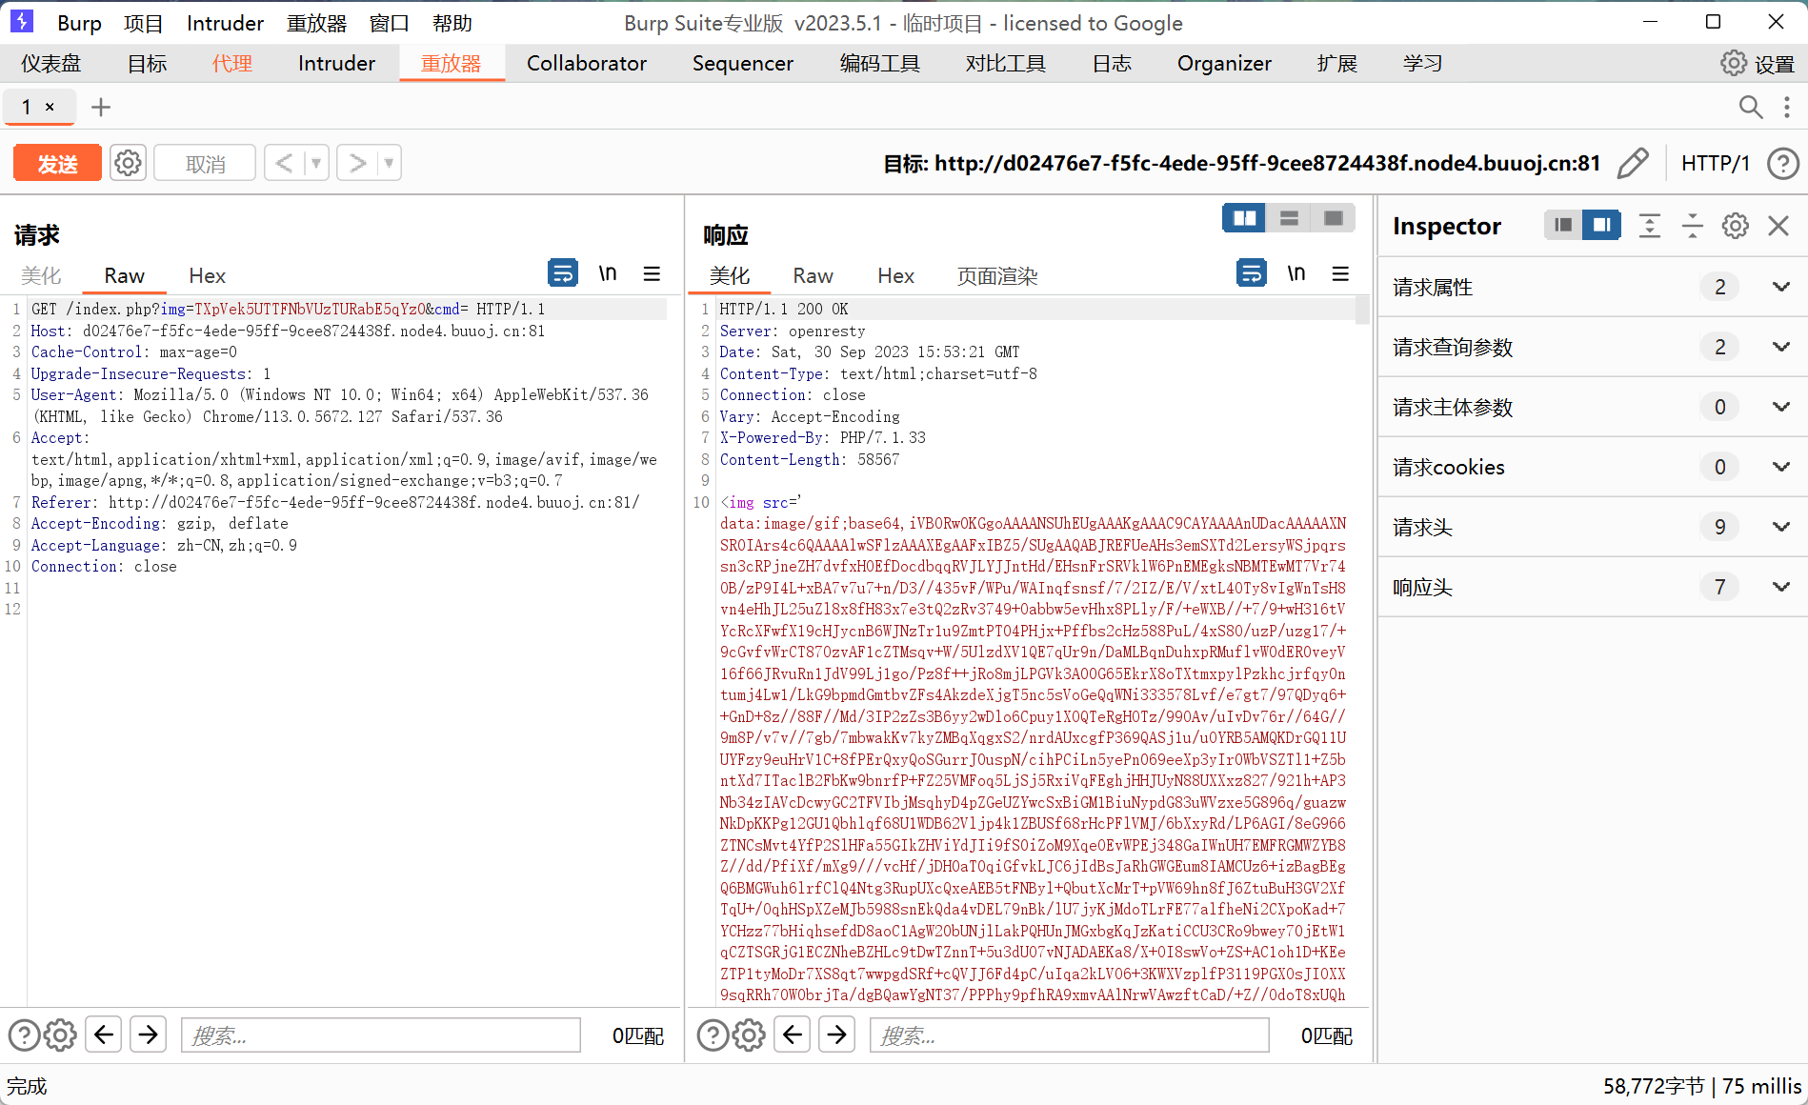This screenshot has height=1105, width=1808.
Task: Click response search next match arrow
Action: (837, 1035)
